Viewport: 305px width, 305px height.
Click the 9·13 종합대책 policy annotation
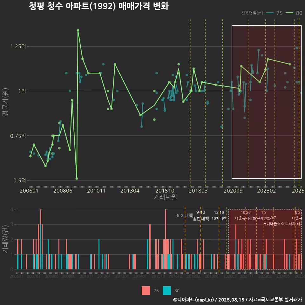tap(201, 215)
